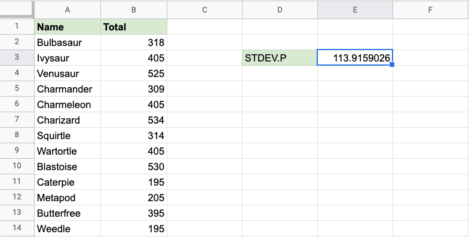Select the Total header cell
This screenshot has width=469, height=237.
click(134, 27)
